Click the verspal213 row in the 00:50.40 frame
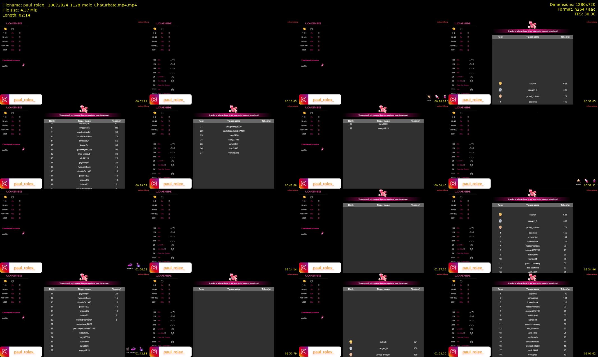Viewport: 598px width, 357px height. (x=383, y=128)
